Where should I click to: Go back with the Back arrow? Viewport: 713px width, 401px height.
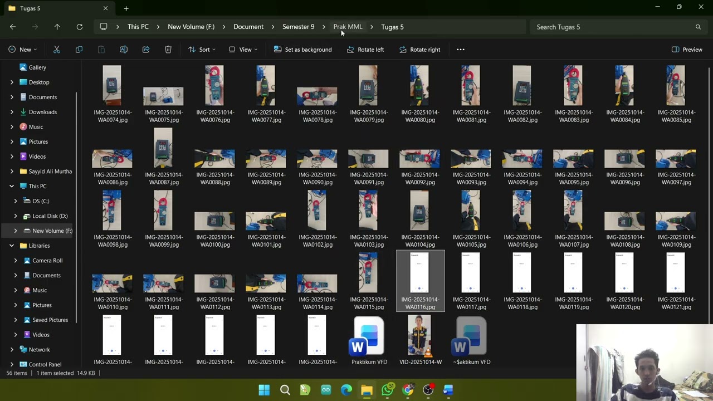pos(13,27)
